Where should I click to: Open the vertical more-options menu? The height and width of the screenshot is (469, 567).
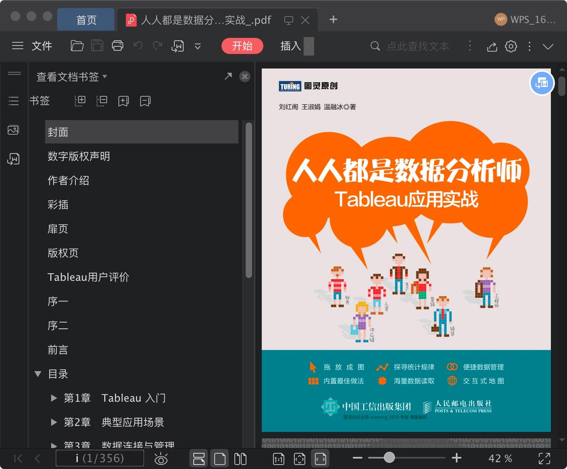pyautogui.click(x=530, y=46)
